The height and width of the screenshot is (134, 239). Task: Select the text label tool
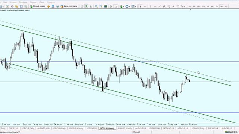[x=178, y=6]
